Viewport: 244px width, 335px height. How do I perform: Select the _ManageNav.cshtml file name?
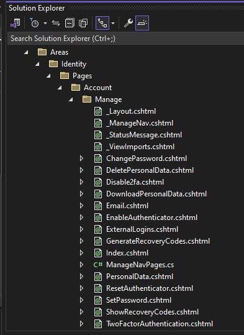[140, 123]
